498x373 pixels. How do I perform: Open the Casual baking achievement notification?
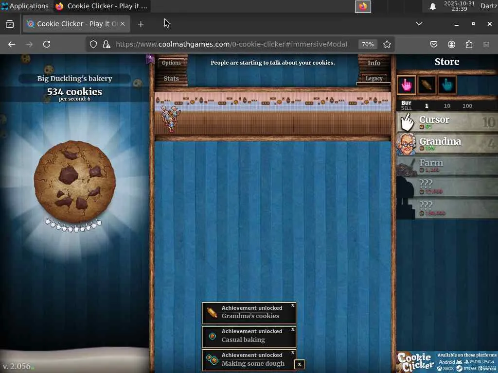(249, 336)
